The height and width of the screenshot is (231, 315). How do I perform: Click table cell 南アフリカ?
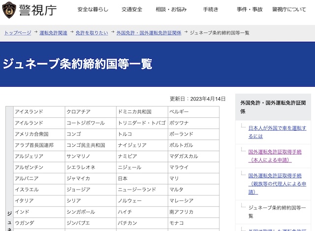tap(193, 212)
